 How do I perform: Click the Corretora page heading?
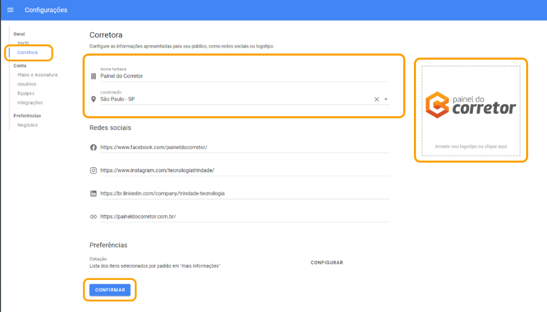pyautogui.click(x=106, y=35)
